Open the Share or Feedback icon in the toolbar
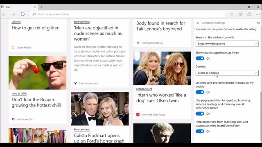Image resolution: width=262 pixels, height=147 pixels. click(x=249, y=14)
